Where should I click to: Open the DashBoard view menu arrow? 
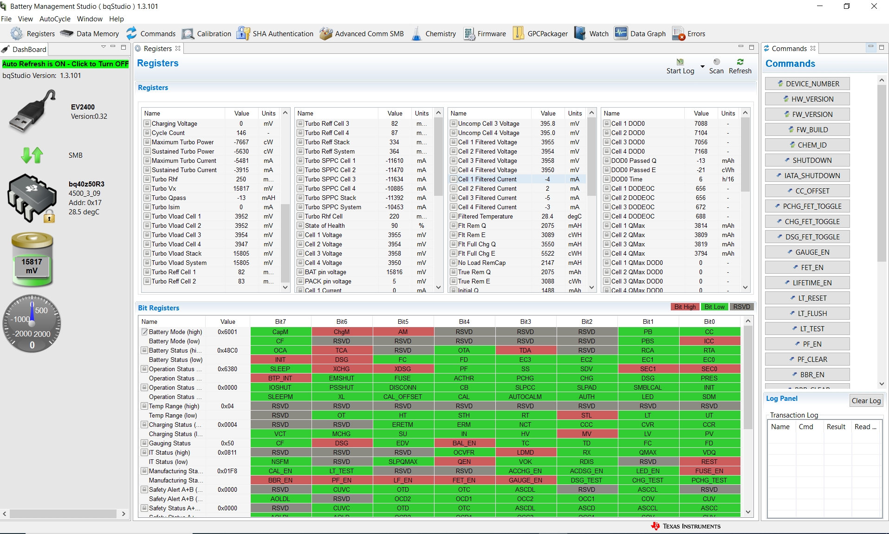(x=103, y=47)
